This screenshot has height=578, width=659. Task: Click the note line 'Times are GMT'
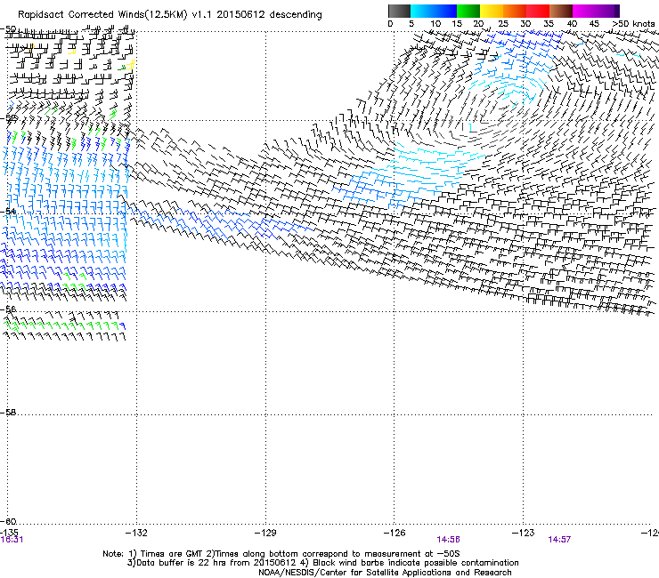pyautogui.click(x=173, y=554)
